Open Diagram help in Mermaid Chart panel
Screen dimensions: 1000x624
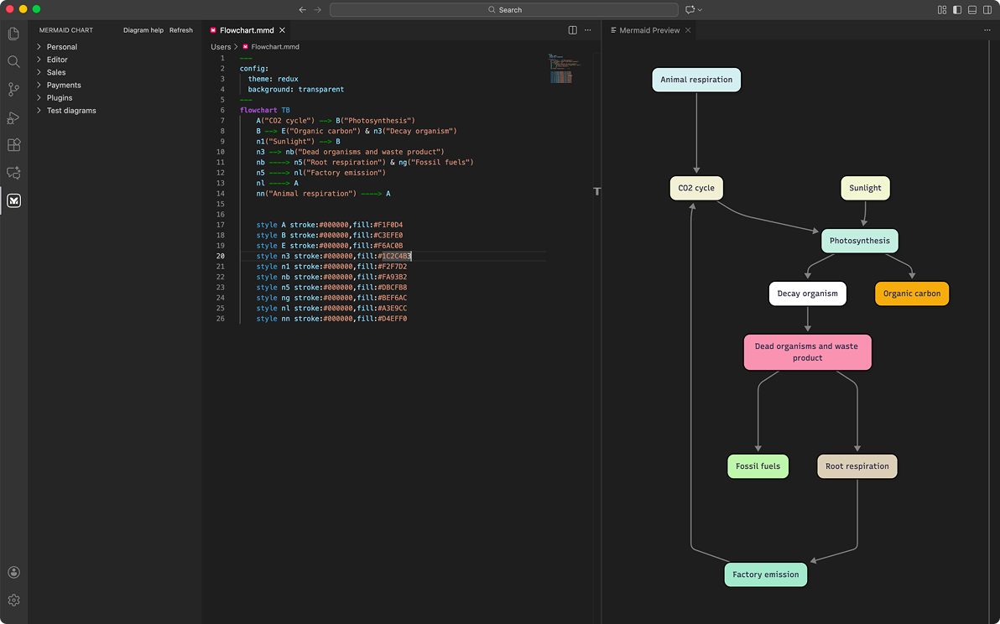click(x=142, y=29)
